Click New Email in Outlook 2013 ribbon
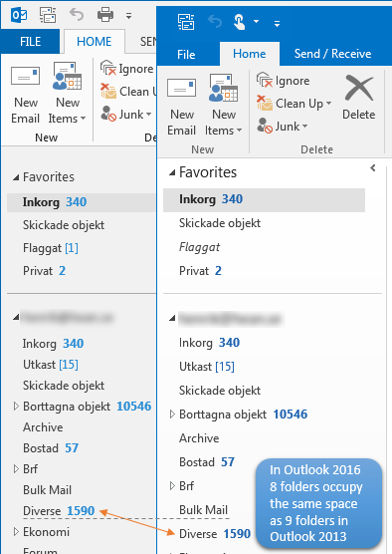The height and width of the screenshot is (554, 392). pos(25,95)
